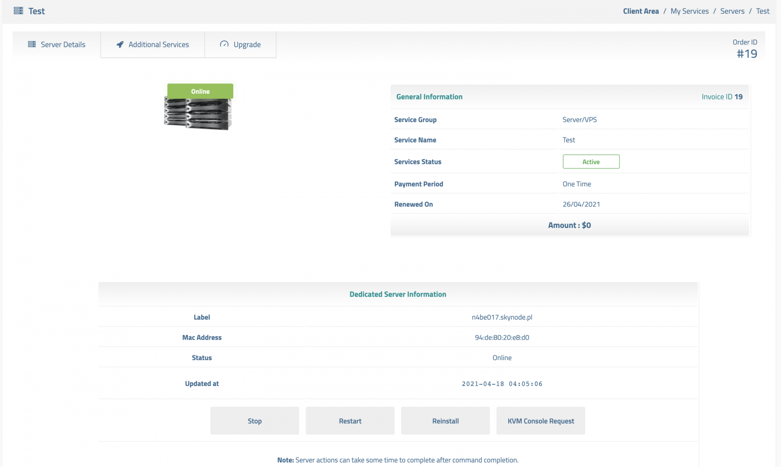The width and height of the screenshot is (781, 467).
Task: Open the Server Details tab
Action: 57,44
